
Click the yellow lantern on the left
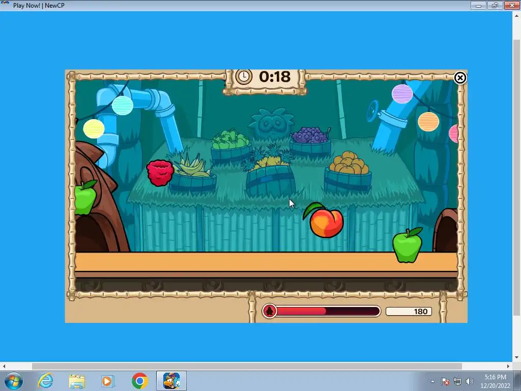pos(94,129)
